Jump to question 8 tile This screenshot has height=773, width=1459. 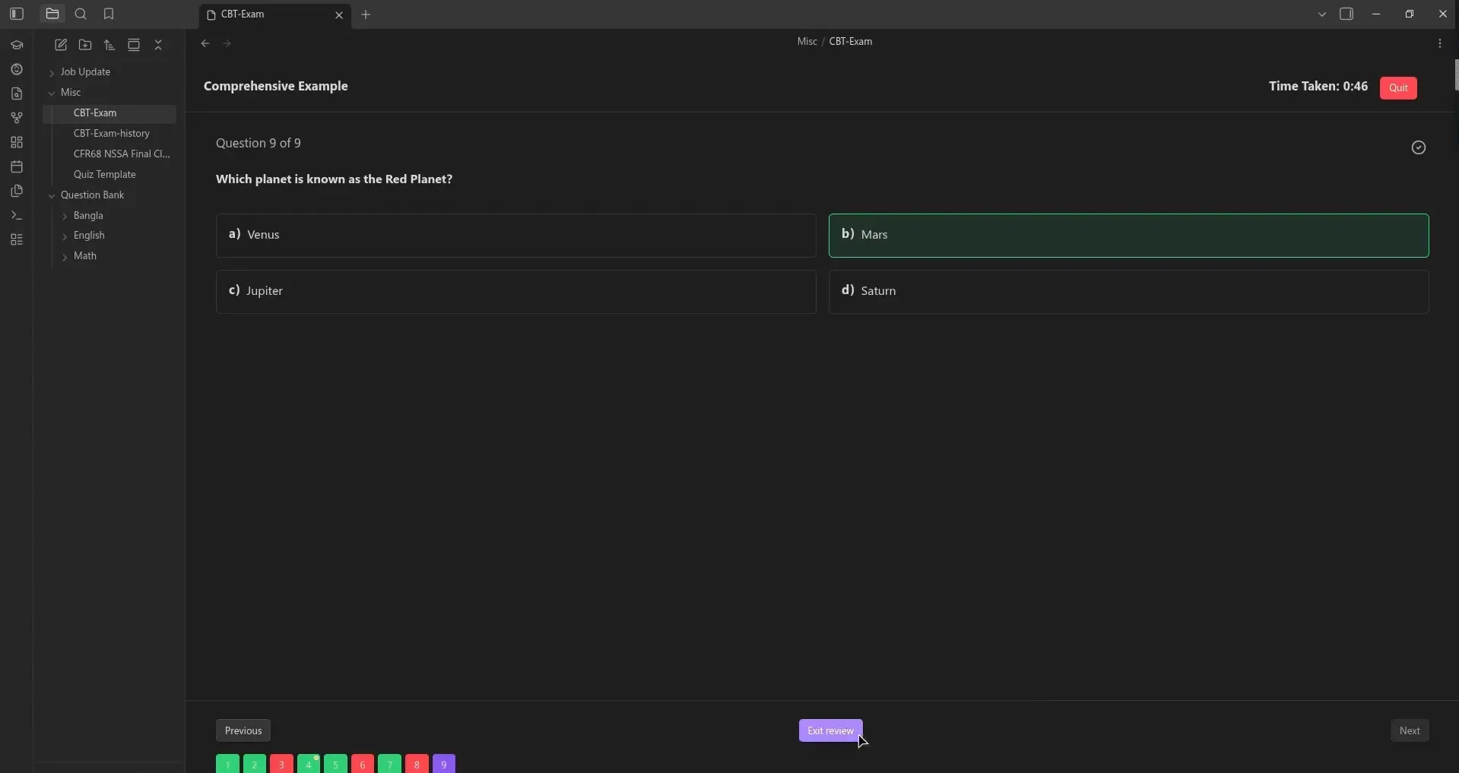(x=417, y=764)
